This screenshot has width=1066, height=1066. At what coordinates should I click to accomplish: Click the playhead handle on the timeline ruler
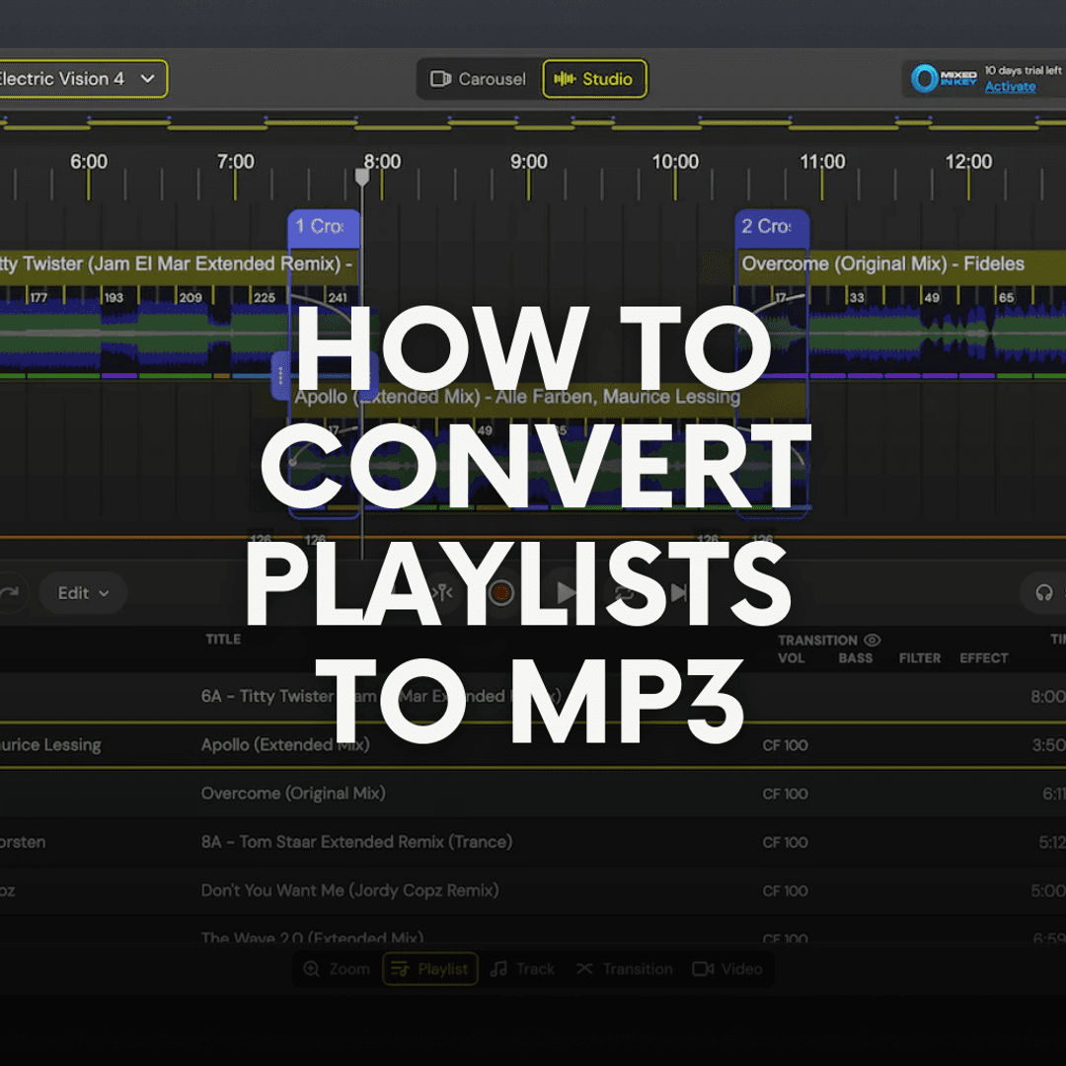tap(362, 177)
